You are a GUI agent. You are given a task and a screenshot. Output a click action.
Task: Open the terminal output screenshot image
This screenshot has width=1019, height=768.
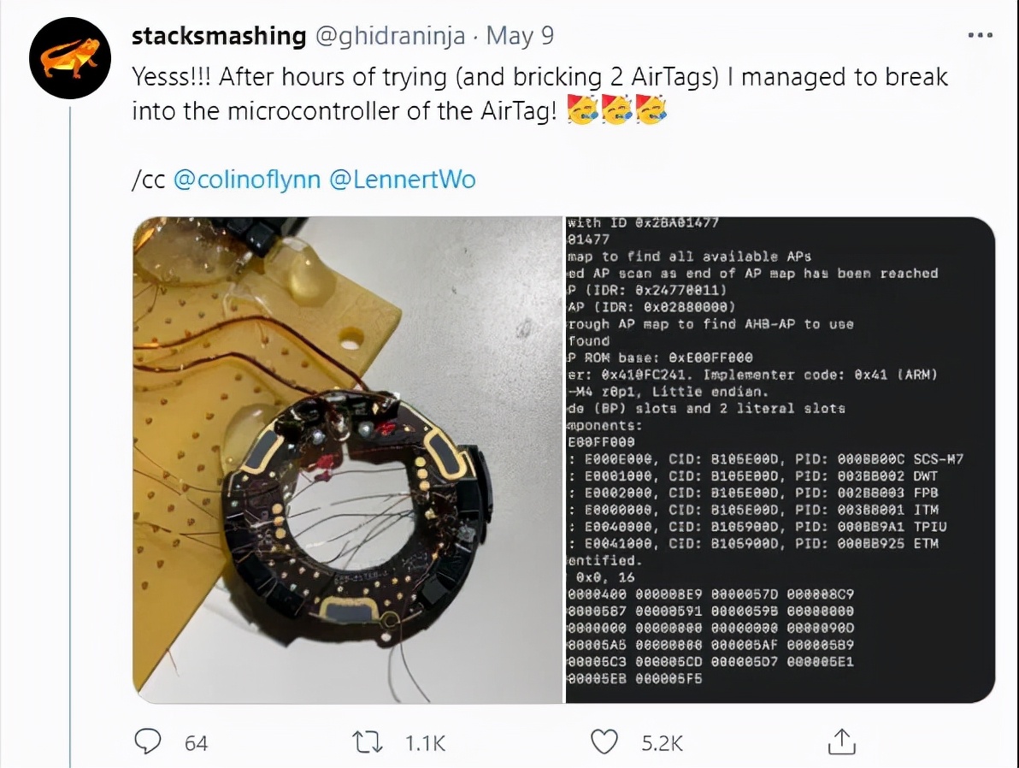tap(780, 460)
